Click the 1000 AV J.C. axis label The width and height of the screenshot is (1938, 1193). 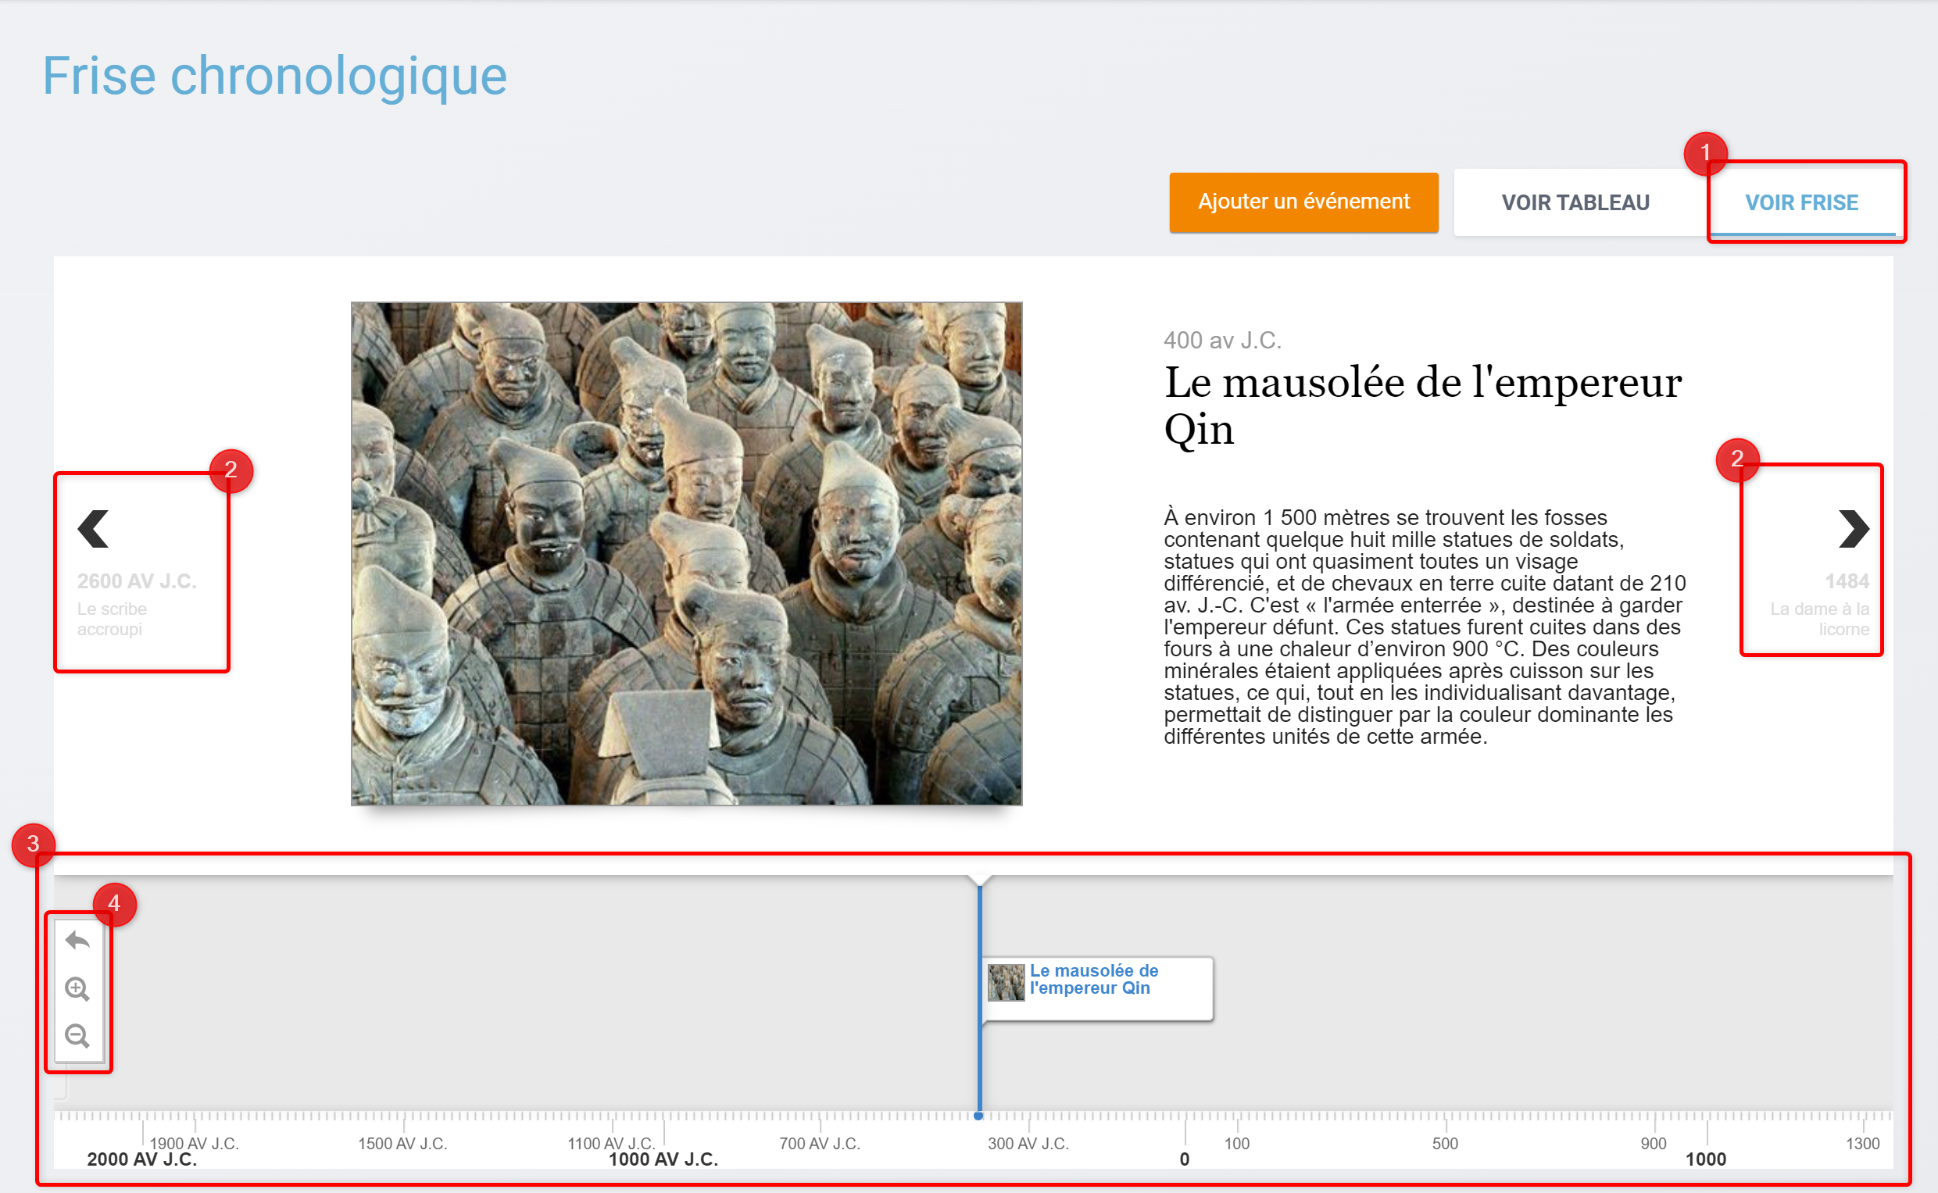pyautogui.click(x=663, y=1159)
